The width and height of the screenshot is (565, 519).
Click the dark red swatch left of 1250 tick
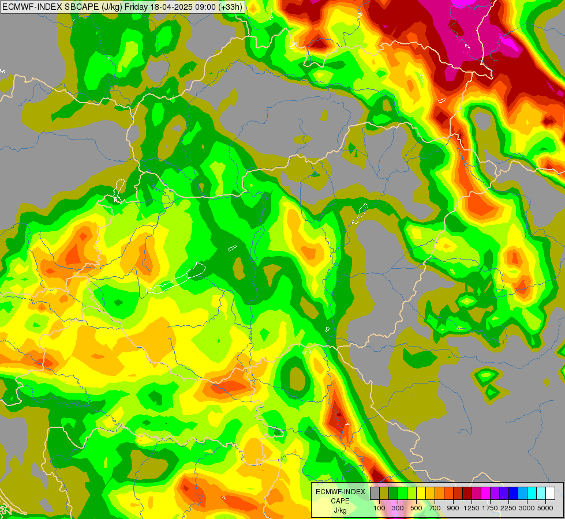(x=467, y=493)
